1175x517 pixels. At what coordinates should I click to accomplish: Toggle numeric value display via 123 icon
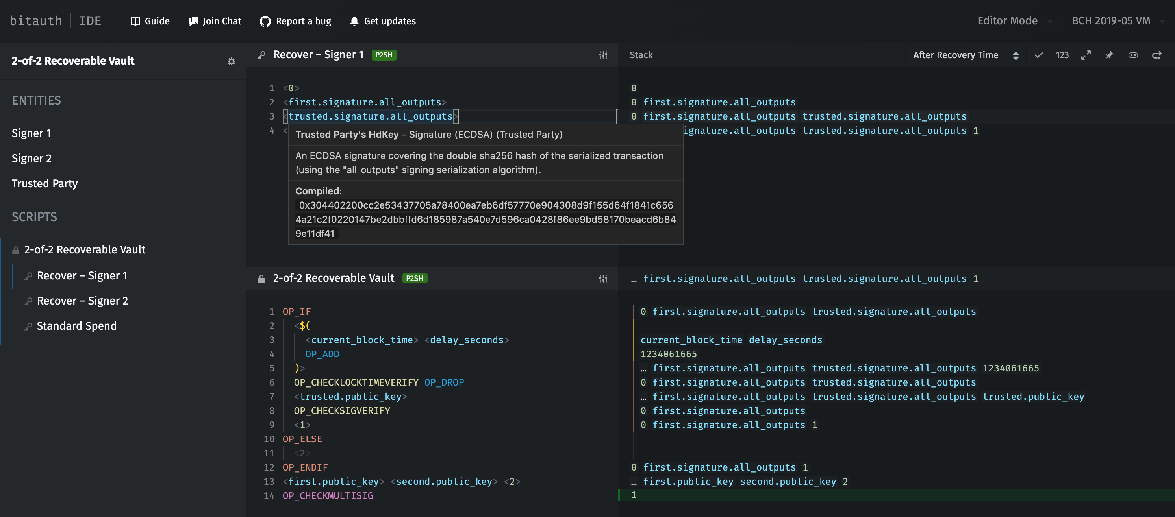tap(1062, 55)
